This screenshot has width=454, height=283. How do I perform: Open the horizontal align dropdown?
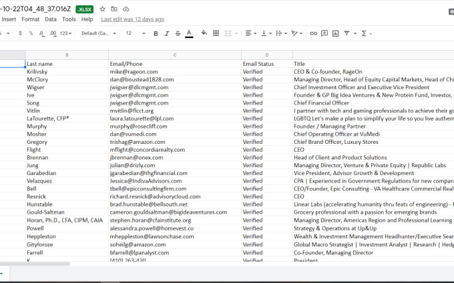click(x=251, y=33)
